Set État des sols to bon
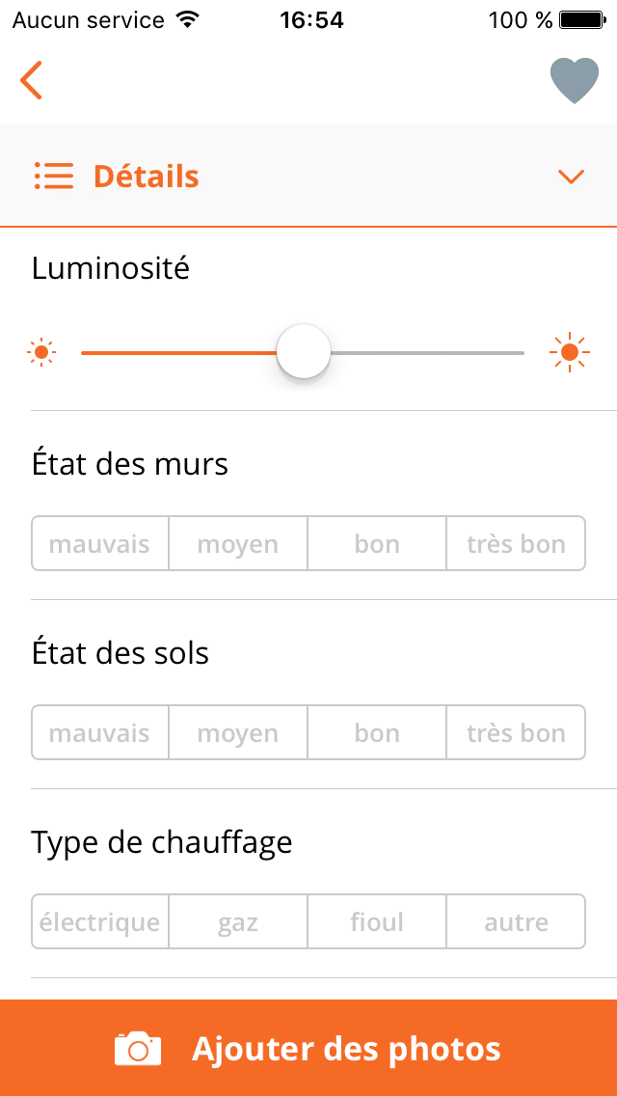 (x=377, y=733)
